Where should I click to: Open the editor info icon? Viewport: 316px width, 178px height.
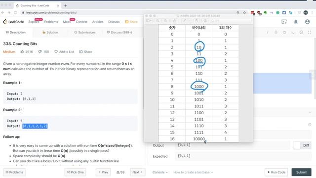click(268, 32)
